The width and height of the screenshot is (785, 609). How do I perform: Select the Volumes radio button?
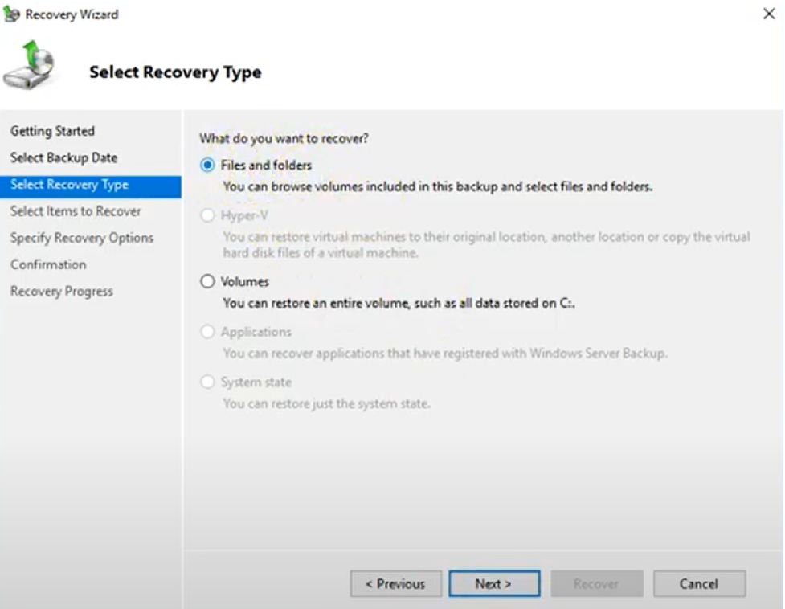coord(208,281)
